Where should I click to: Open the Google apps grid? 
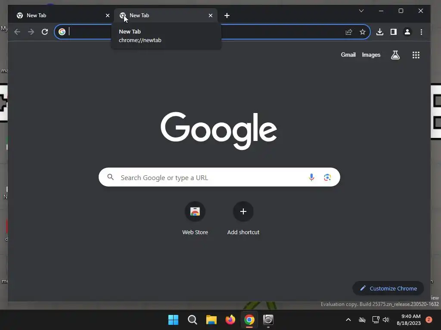point(416,55)
